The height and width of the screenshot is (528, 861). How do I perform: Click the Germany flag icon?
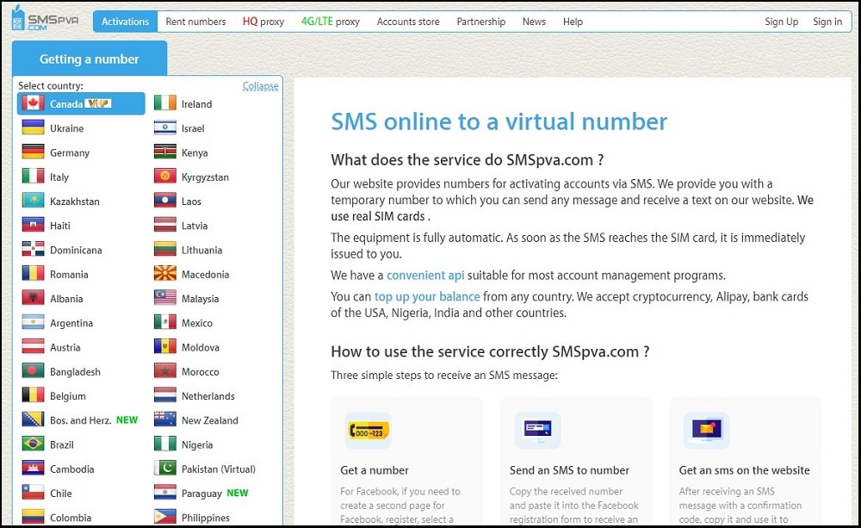click(33, 152)
